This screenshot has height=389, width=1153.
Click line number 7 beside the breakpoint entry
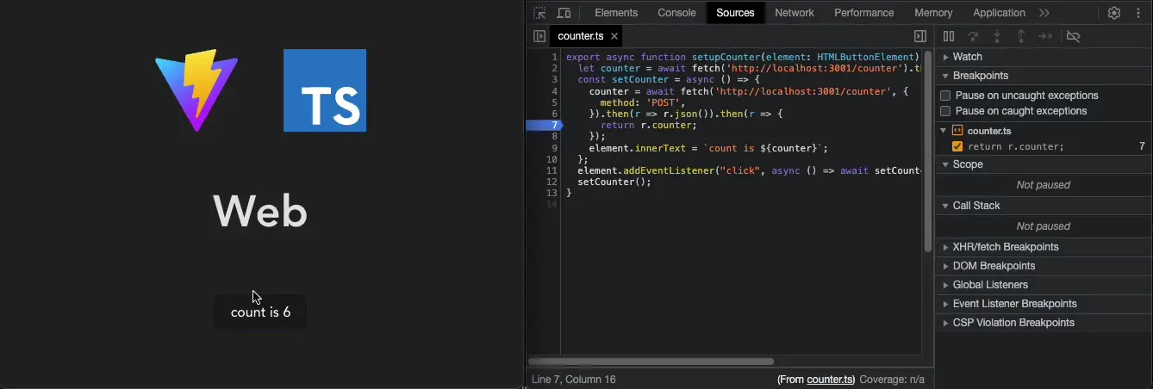[1142, 146]
